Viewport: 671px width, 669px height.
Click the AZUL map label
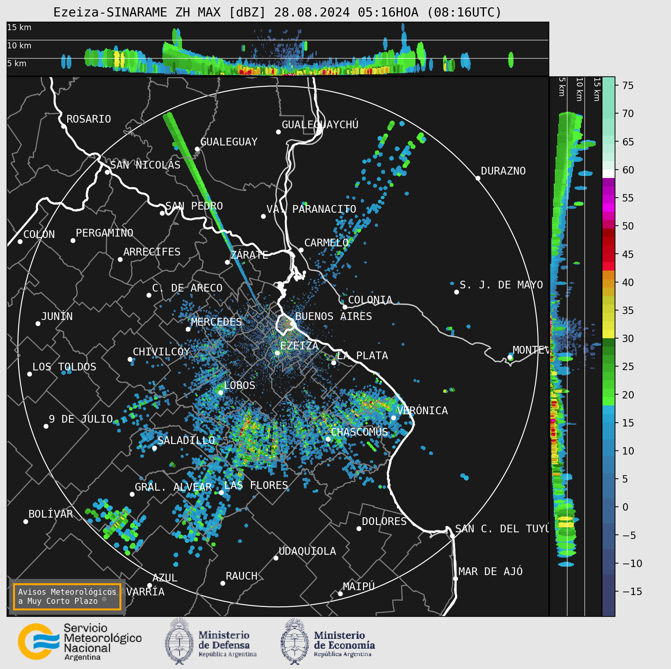165,578
